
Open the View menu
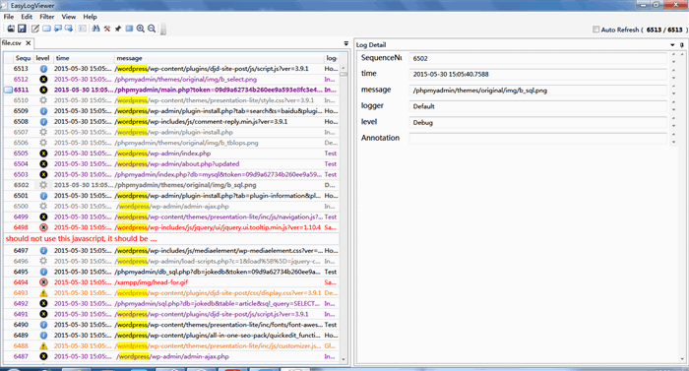point(69,17)
